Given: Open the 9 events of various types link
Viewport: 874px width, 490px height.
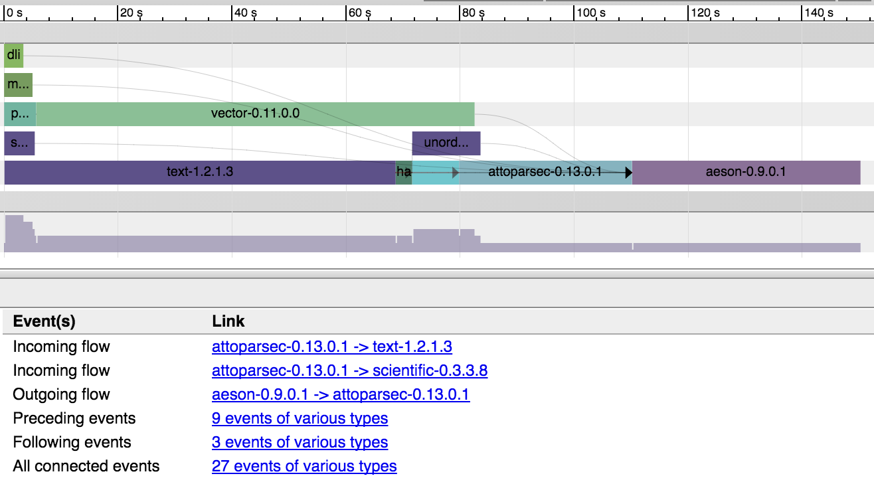Looking at the screenshot, I should coord(300,418).
